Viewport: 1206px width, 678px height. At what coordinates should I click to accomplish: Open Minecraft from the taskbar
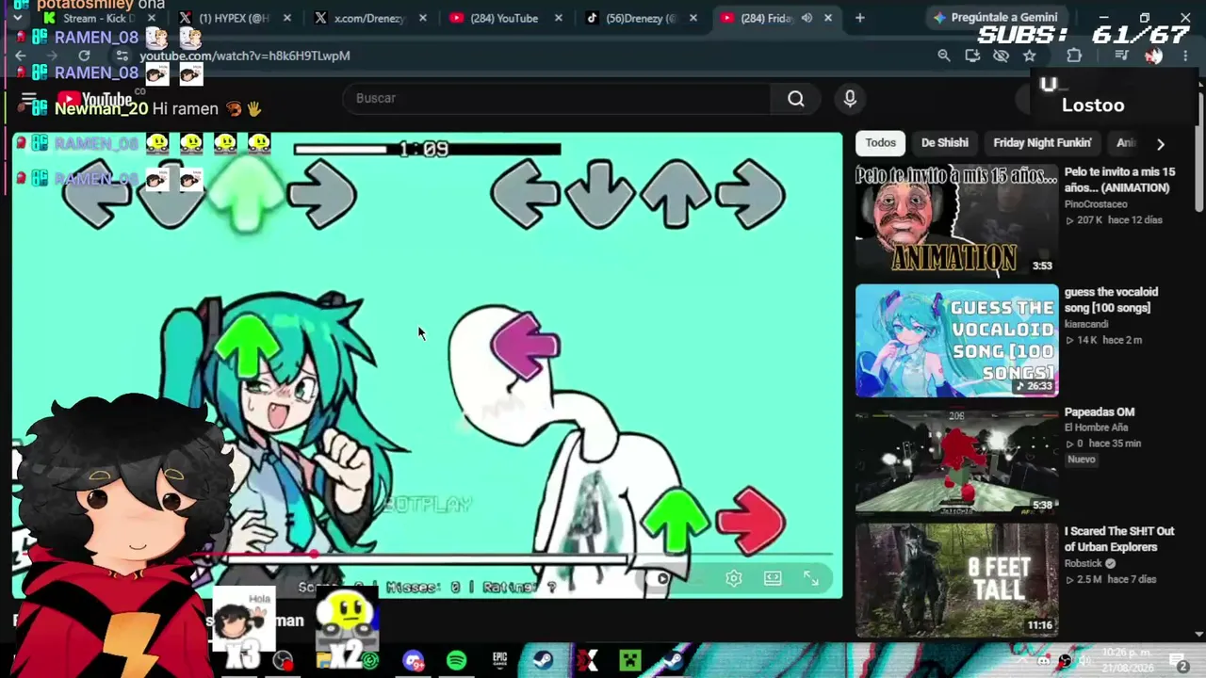(630, 660)
